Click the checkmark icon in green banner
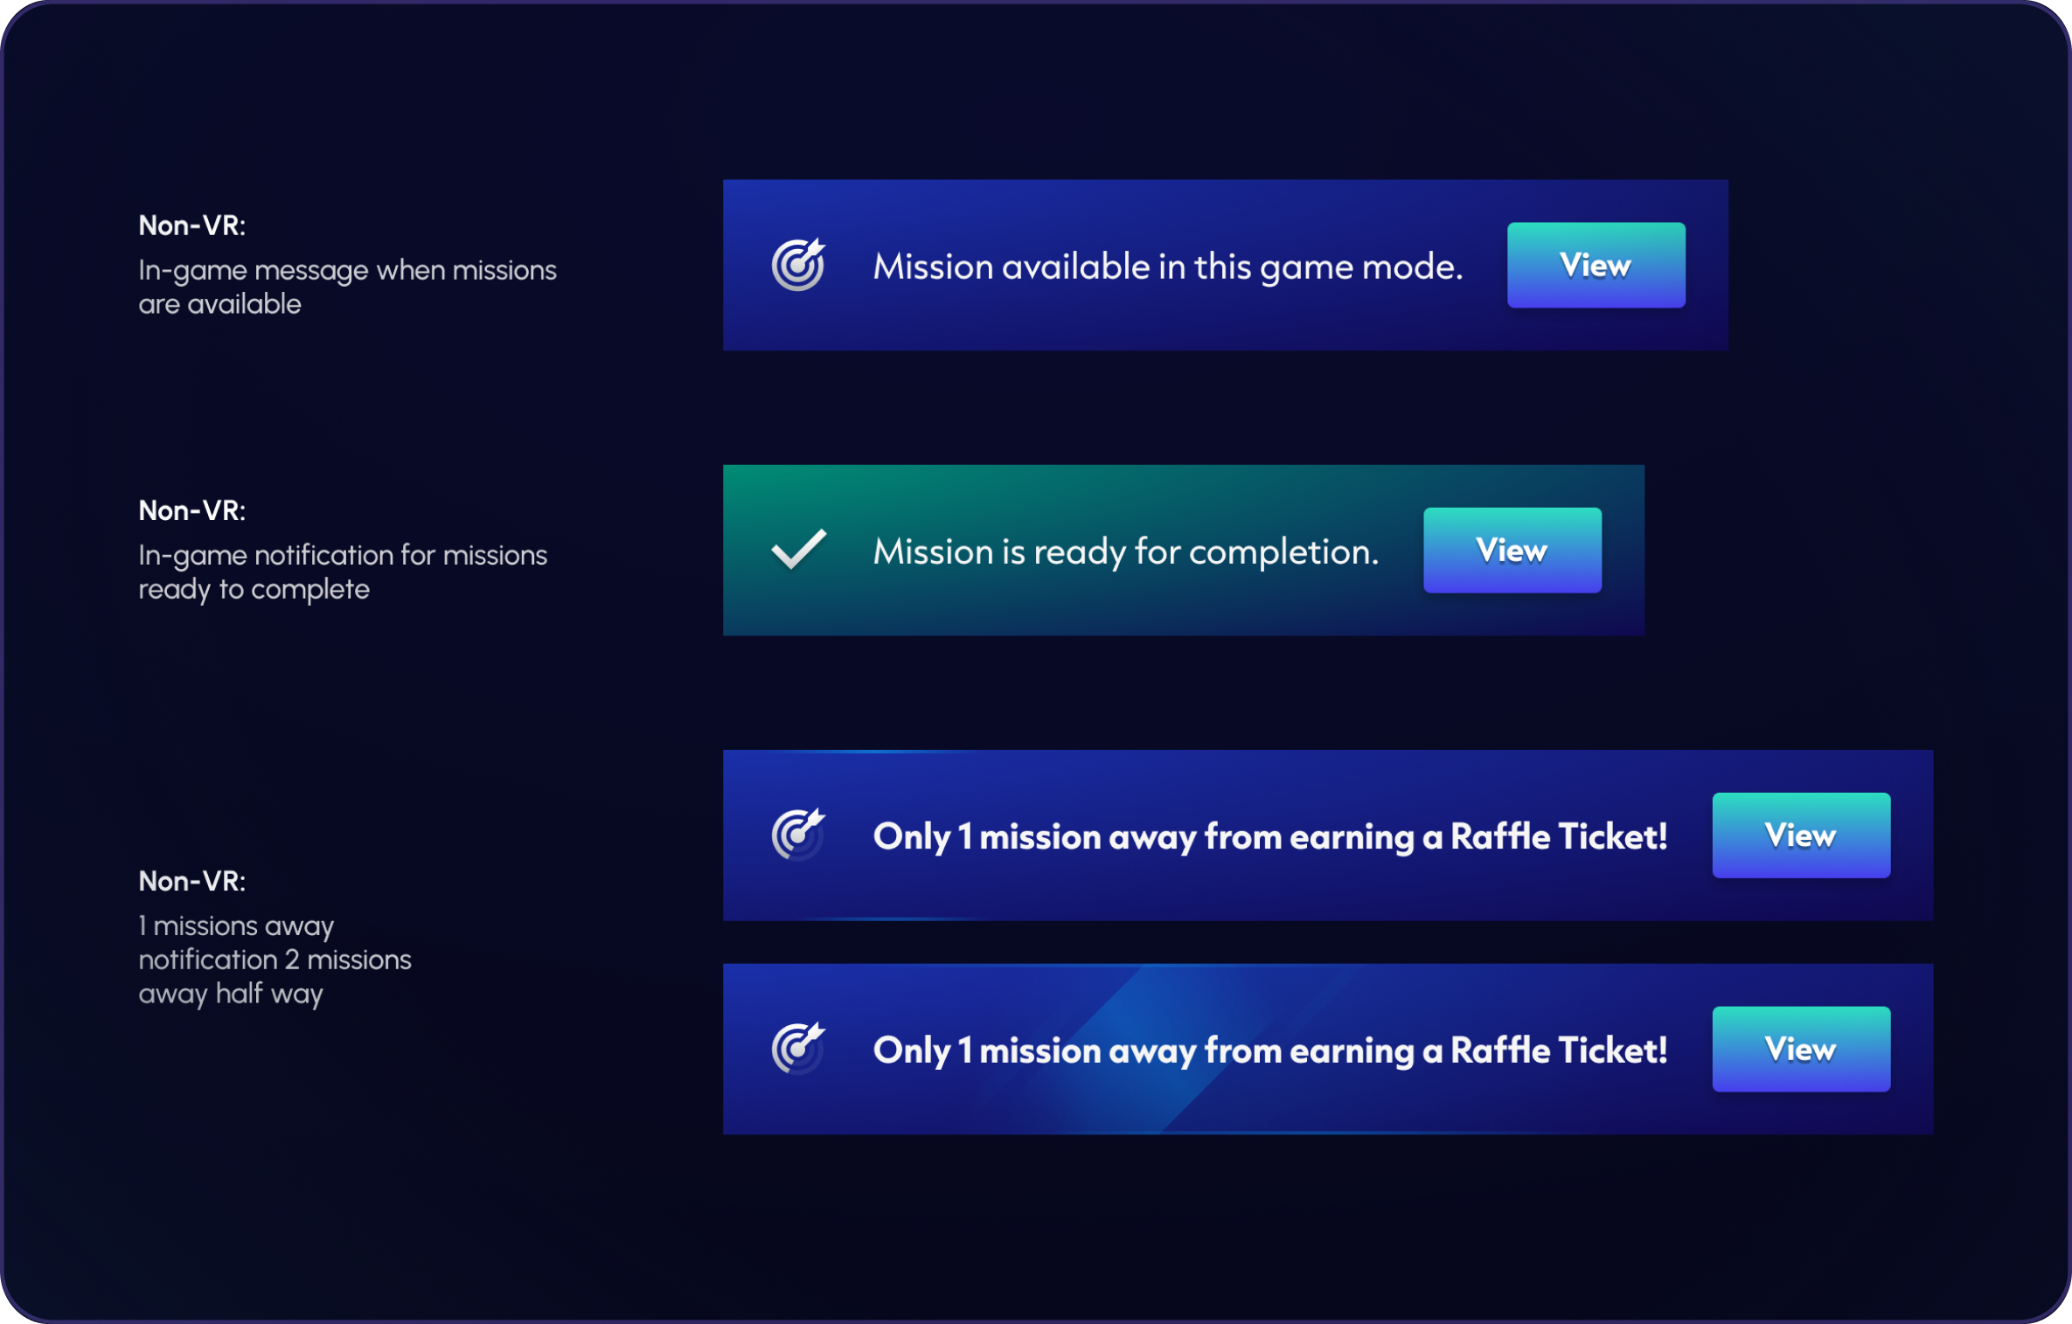Viewport: 2072px width, 1324px height. (798, 550)
